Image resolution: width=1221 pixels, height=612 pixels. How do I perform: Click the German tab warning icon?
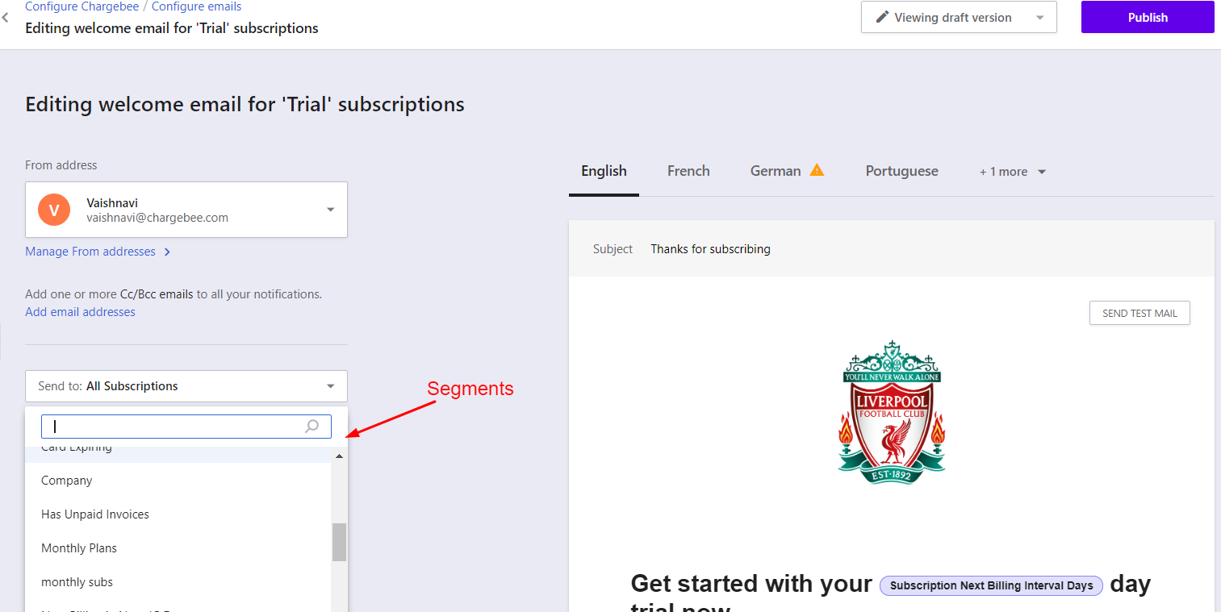pos(817,170)
